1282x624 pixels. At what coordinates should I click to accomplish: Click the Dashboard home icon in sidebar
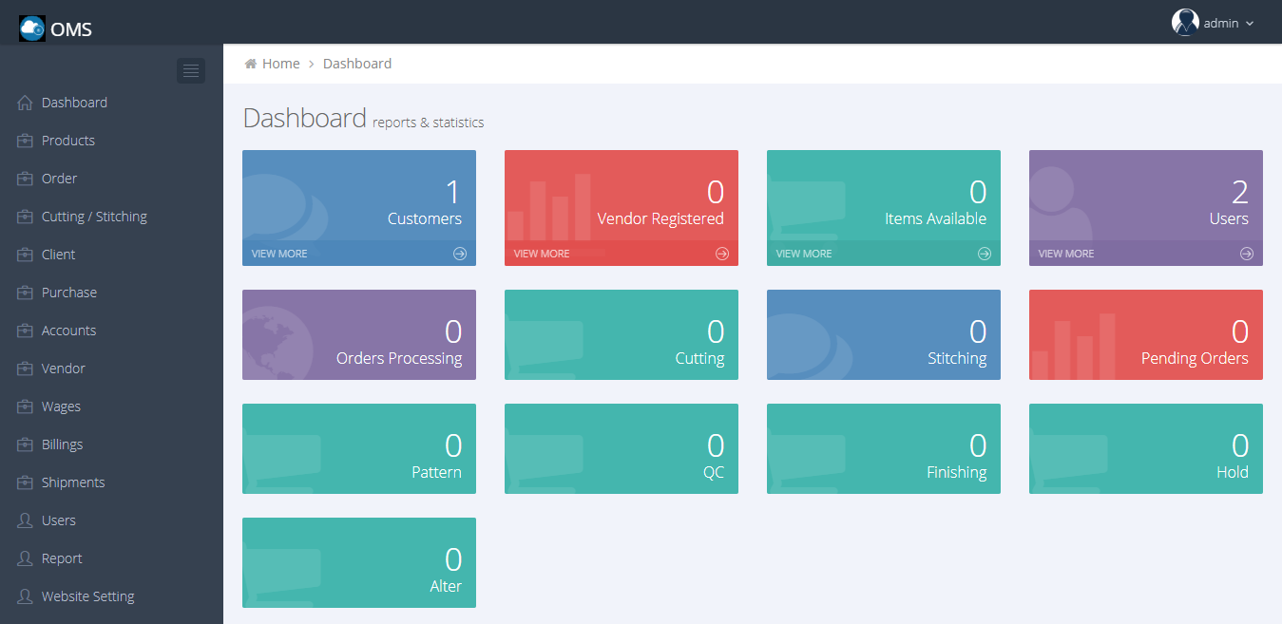25,103
